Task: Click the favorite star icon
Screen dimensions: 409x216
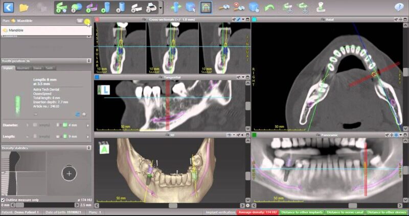Action: [84, 114]
